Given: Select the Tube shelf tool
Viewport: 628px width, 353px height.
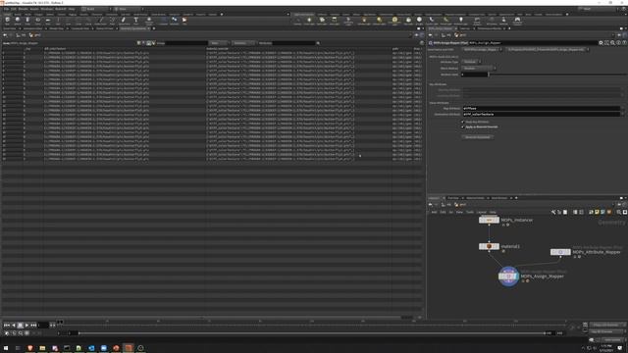Looking at the screenshot, I should click(x=27, y=21).
